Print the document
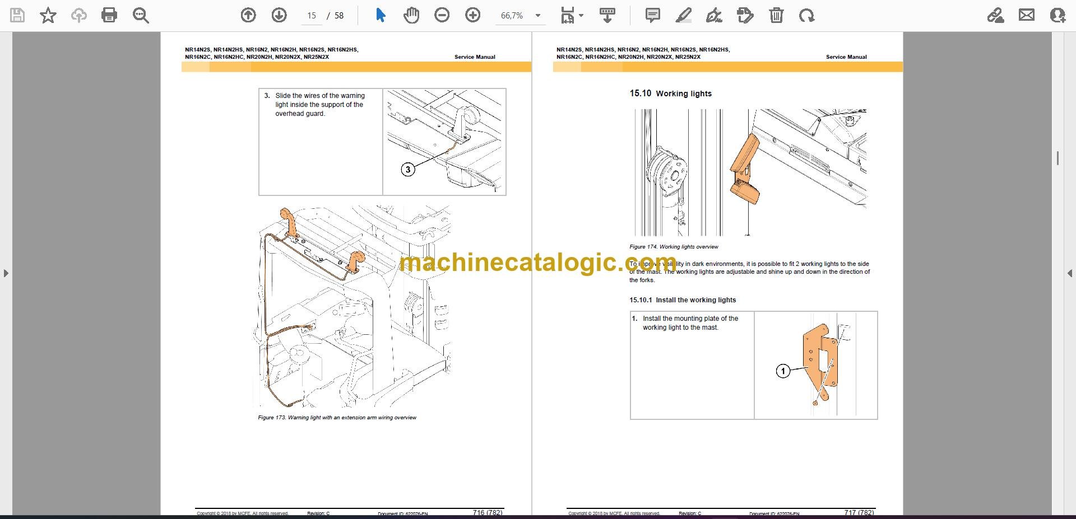Image resolution: width=1076 pixels, height=519 pixels. tap(109, 16)
